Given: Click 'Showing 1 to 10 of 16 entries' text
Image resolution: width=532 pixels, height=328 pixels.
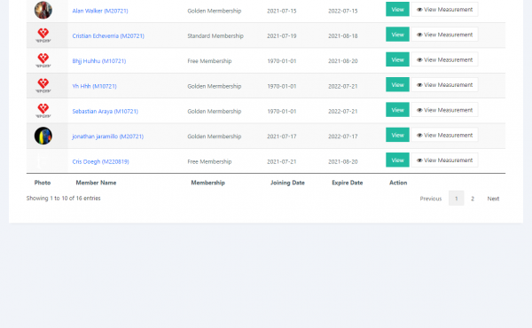Looking at the screenshot, I should [64, 198].
